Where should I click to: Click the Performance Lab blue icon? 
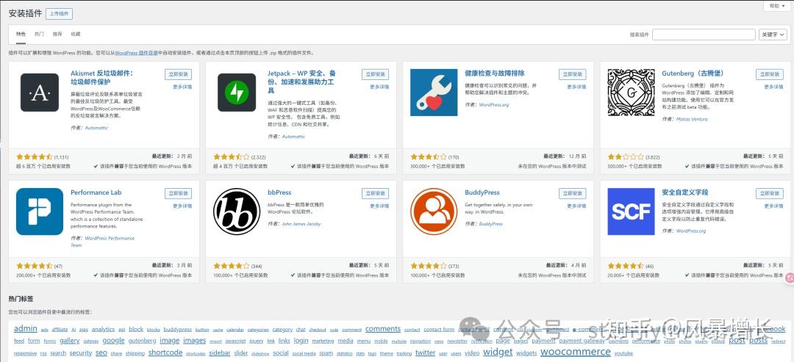point(40,211)
